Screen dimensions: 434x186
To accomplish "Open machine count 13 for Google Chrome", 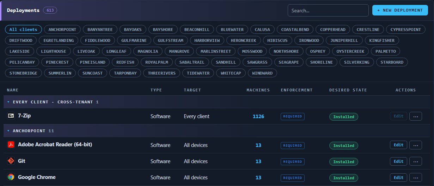I will pos(258,178).
